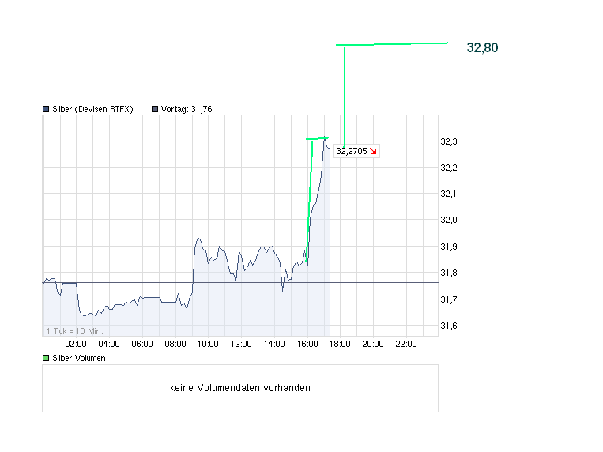This screenshot has height=452, width=603.
Task: Click the 31,8 y-axis label
Action: pyautogui.click(x=449, y=273)
